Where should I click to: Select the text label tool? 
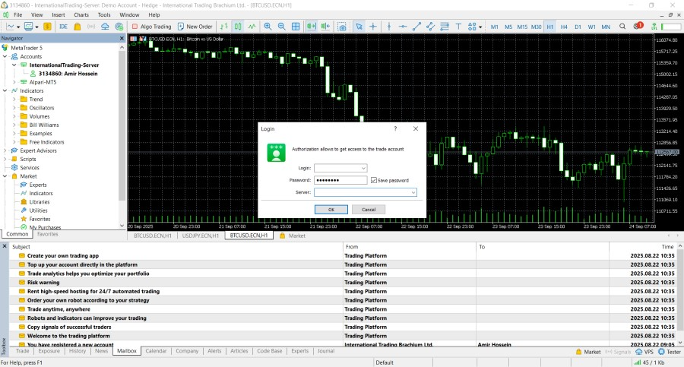tap(458, 27)
